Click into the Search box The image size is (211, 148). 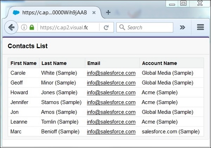coord(148,27)
